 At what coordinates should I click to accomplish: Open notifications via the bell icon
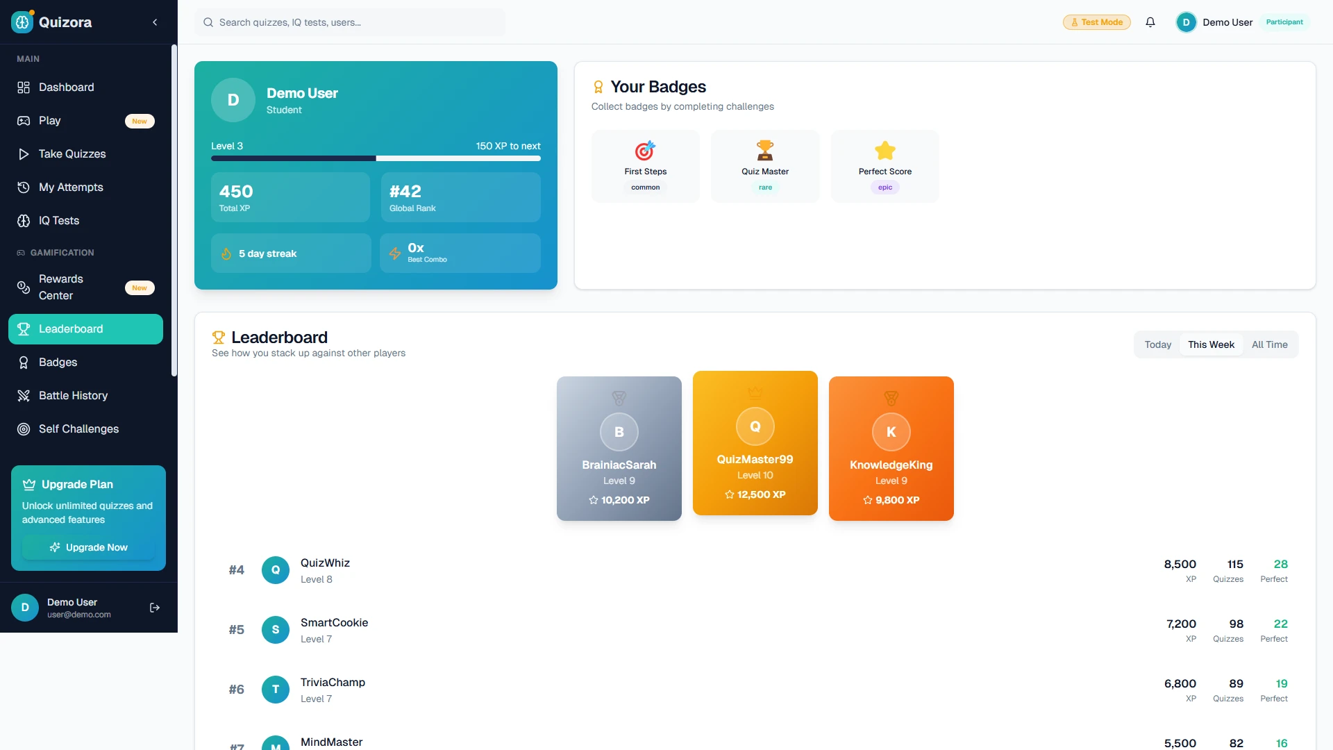[x=1150, y=22]
